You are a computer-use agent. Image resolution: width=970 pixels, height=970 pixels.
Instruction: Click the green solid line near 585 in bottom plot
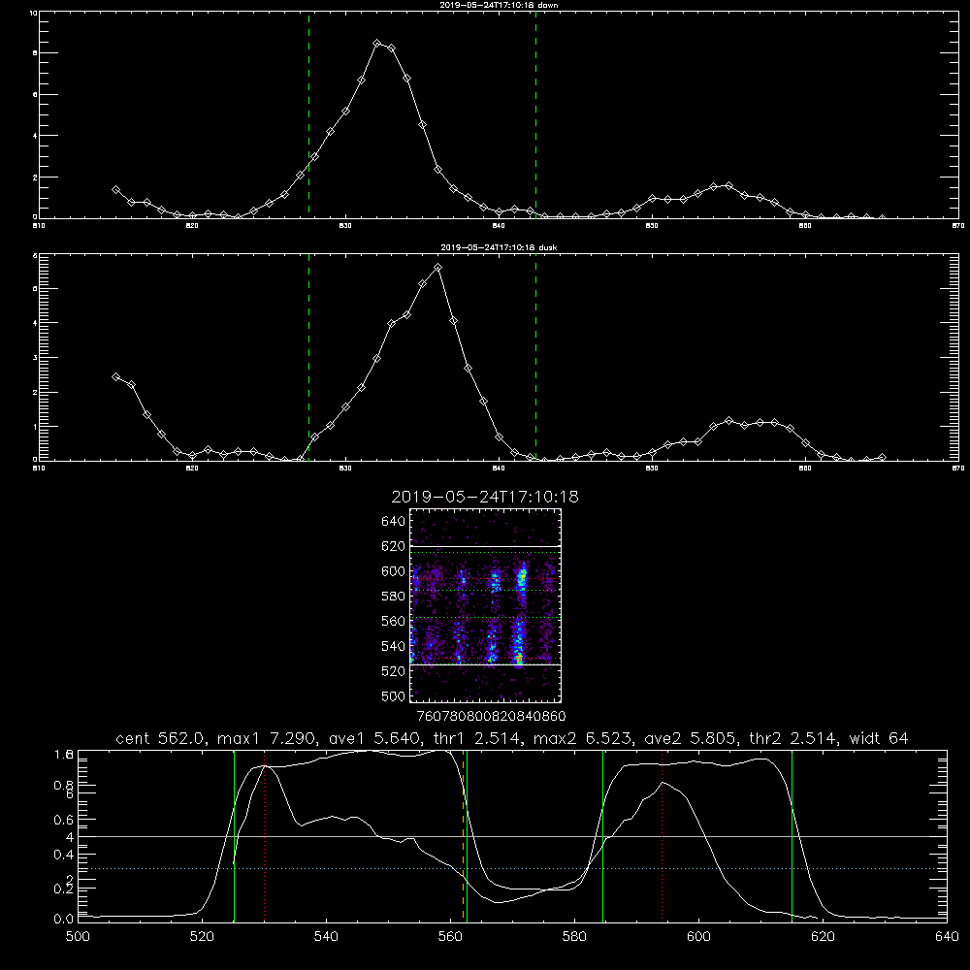[x=602, y=835]
